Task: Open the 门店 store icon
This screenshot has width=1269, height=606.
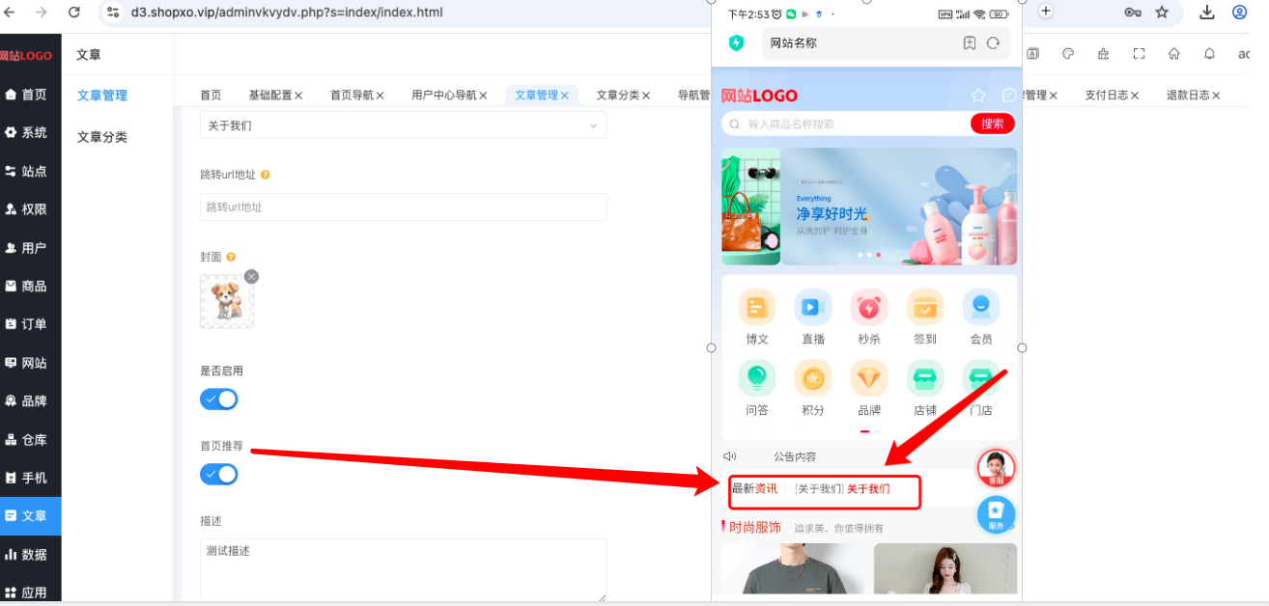Action: click(x=981, y=378)
